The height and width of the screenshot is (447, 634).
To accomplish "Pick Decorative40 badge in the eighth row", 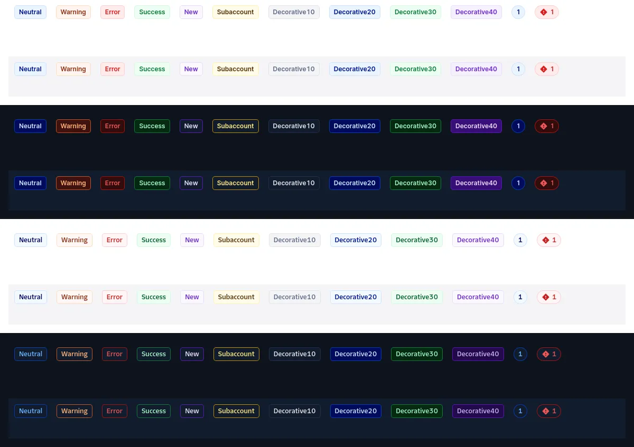I will click(478, 411).
